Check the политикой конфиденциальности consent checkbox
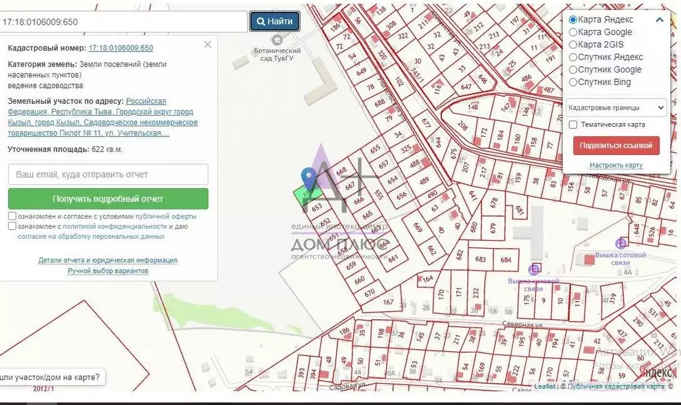681x405 pixels. (13, 226)
